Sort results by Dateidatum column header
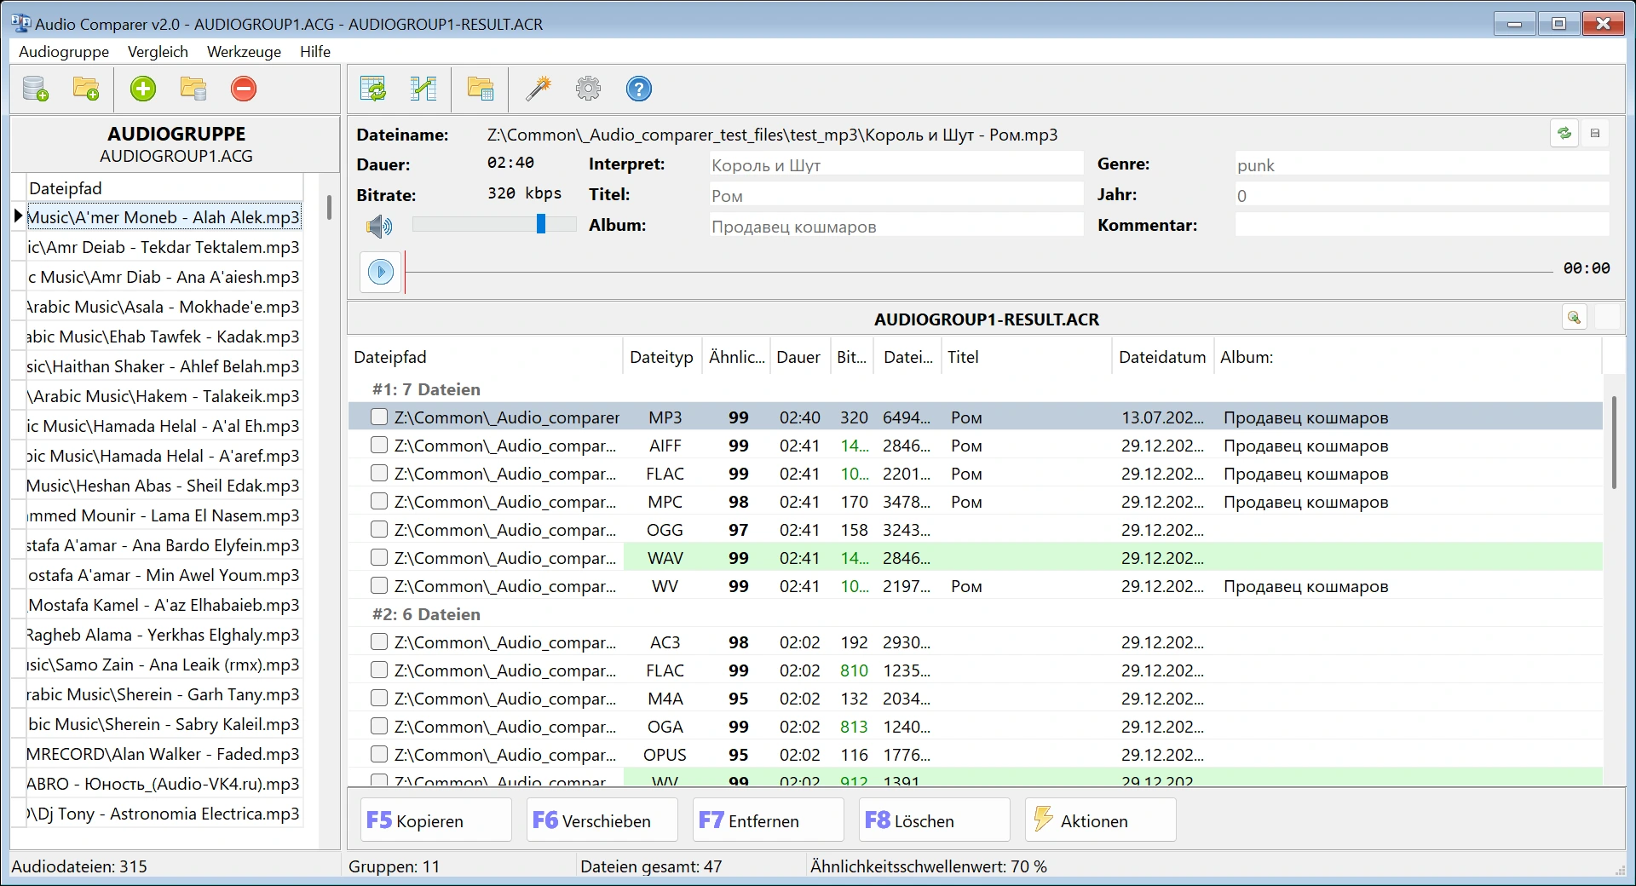Image resolution: width=1636 pixels, height=886 pixels. click(x=1162, y=357)
